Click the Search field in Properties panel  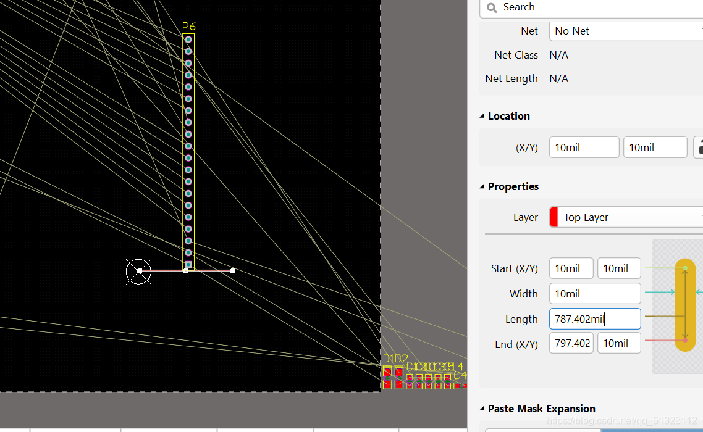592,7
